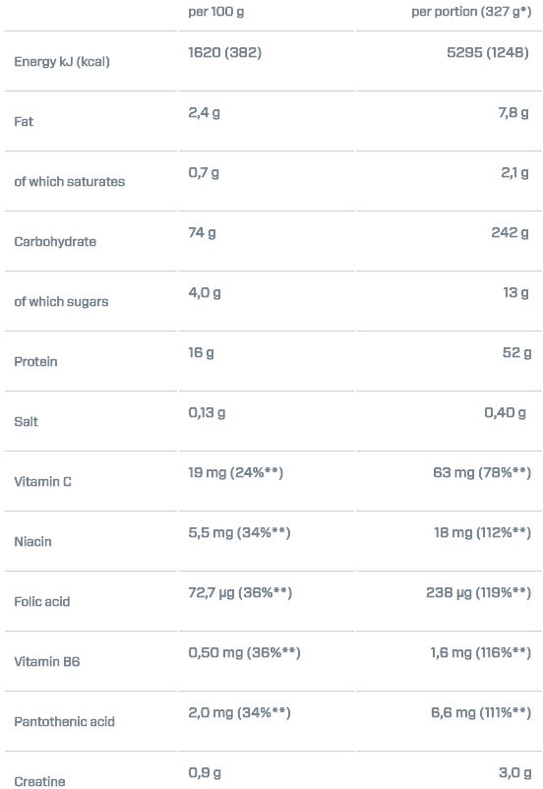Click the 'of which sugars' label
Image resolution: width=543 pixels, height=789 pixels.
click(61, 301)
